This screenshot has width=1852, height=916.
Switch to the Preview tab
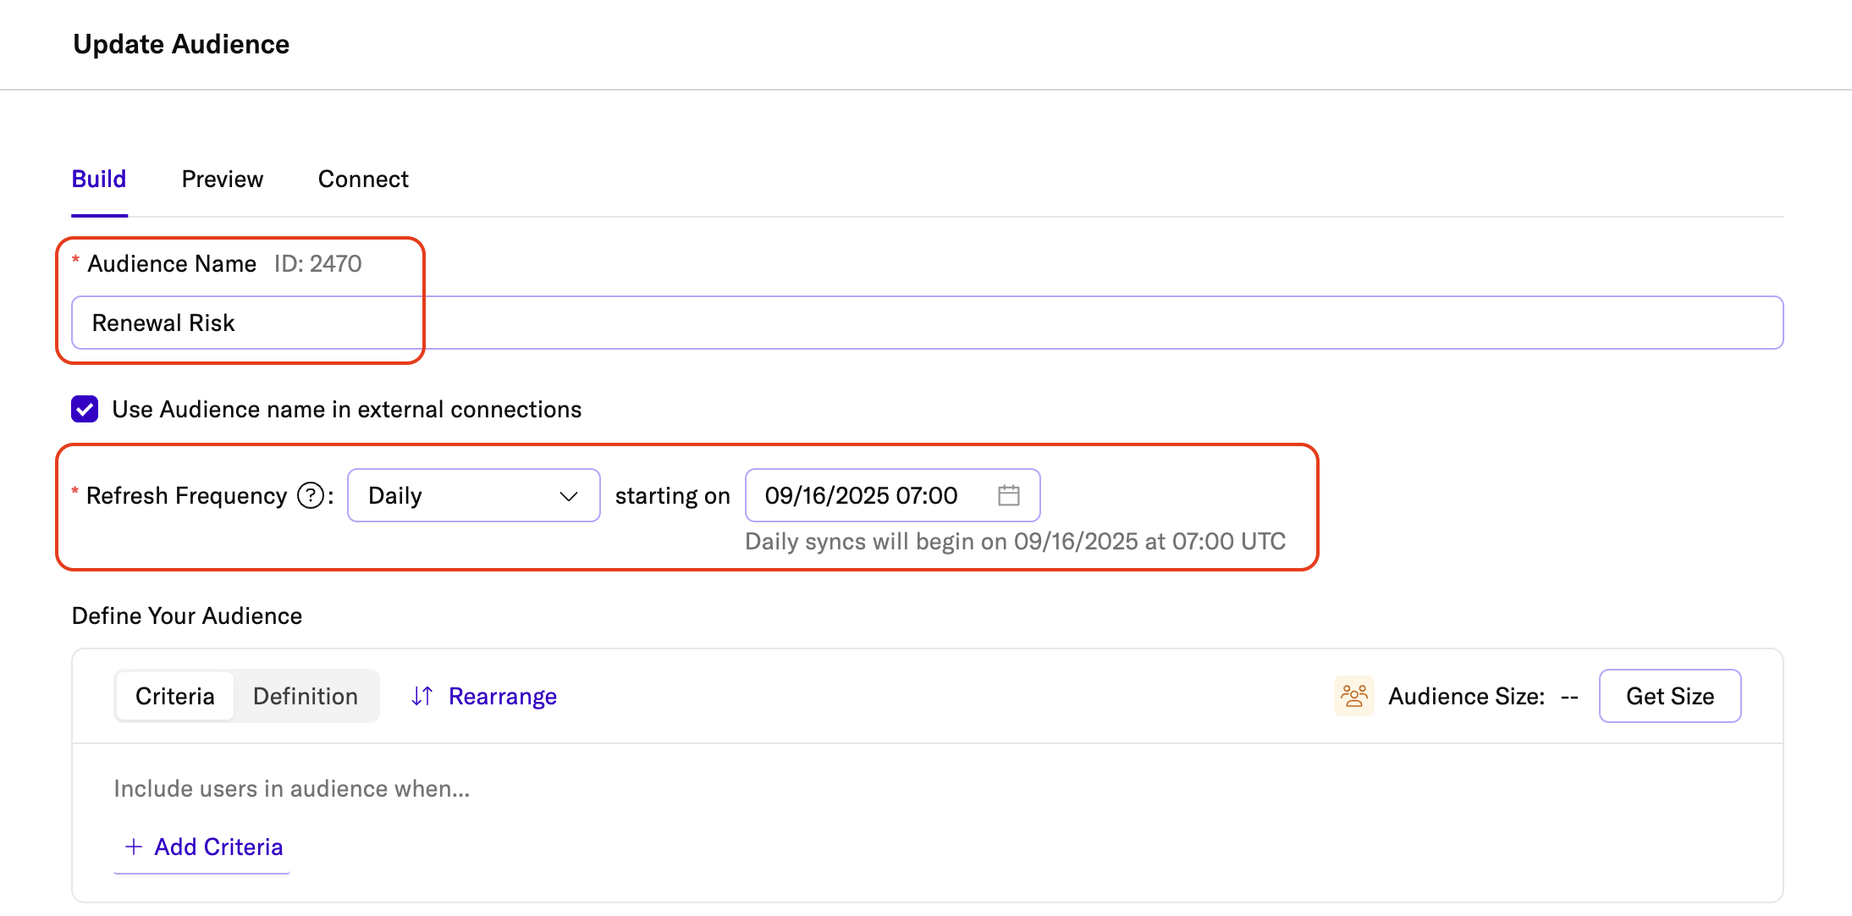coord(223,179)
